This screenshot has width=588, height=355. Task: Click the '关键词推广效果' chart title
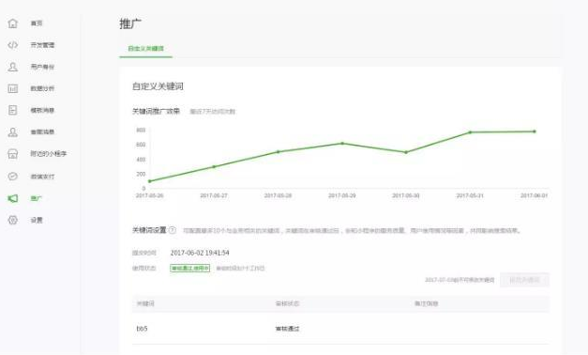click(156, 111)
